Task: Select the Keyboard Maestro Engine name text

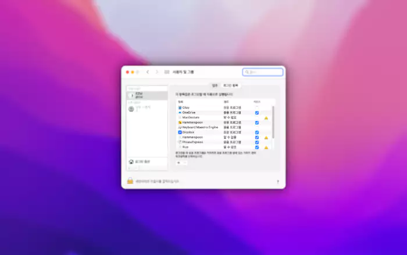Action: 200,127
